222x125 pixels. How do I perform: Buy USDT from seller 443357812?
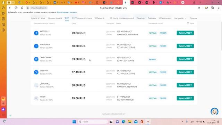coord(185,33)
